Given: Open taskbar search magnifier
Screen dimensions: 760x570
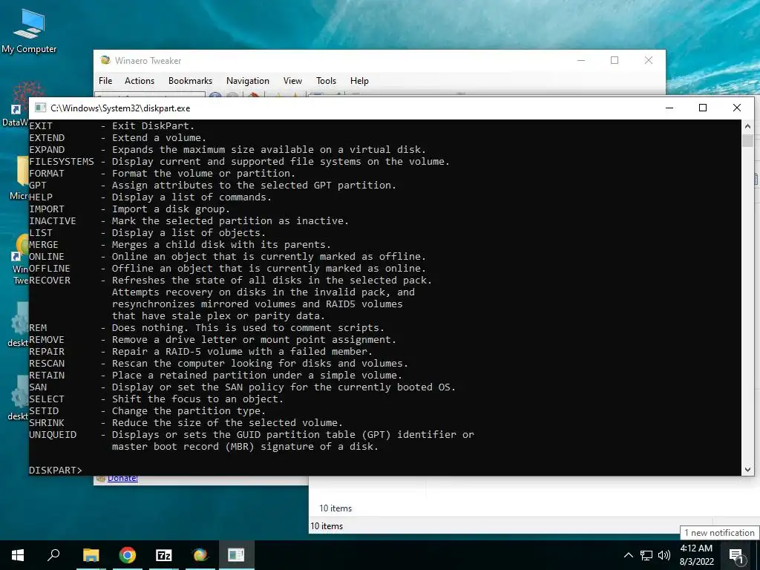Looking at the screenshot, I should [x=53, y=555].
